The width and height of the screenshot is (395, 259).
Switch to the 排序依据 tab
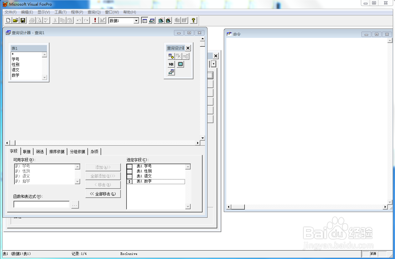tap(57, 152)
